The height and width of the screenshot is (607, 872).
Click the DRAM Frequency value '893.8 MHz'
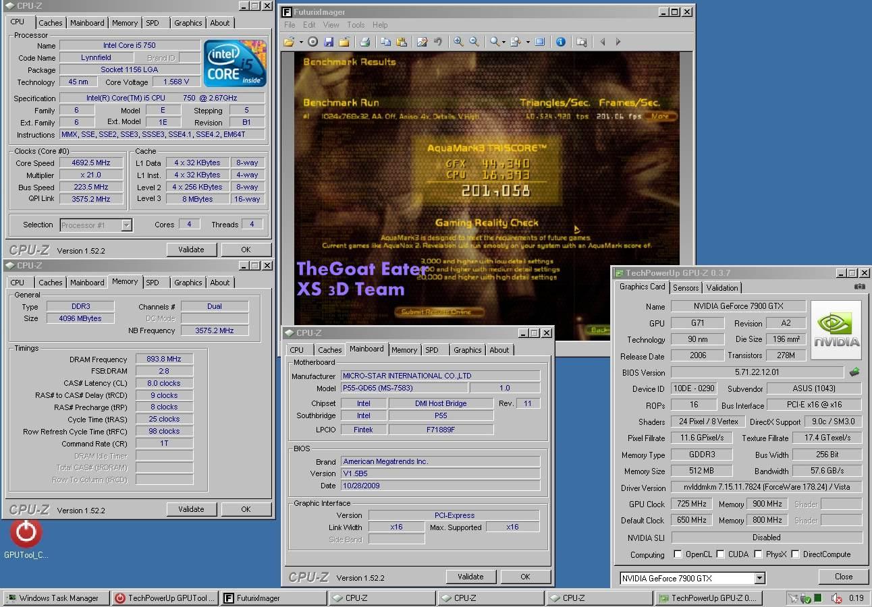(164, 359)
